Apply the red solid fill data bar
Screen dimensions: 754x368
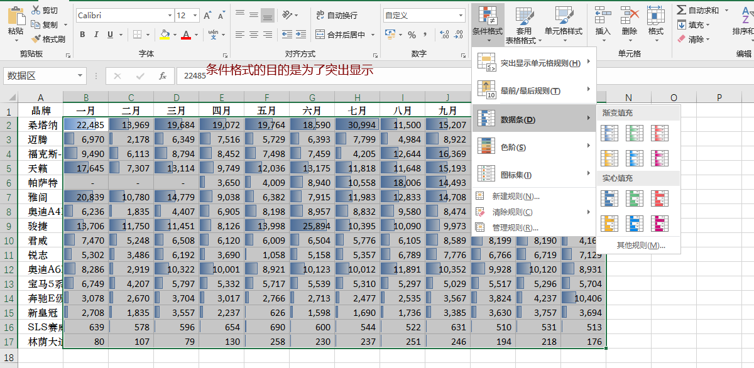click(660, 198)
